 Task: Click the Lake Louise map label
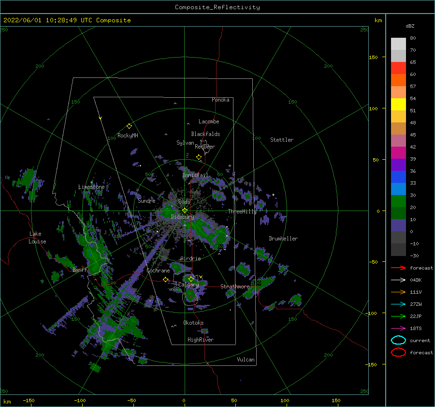pos(37,238)
